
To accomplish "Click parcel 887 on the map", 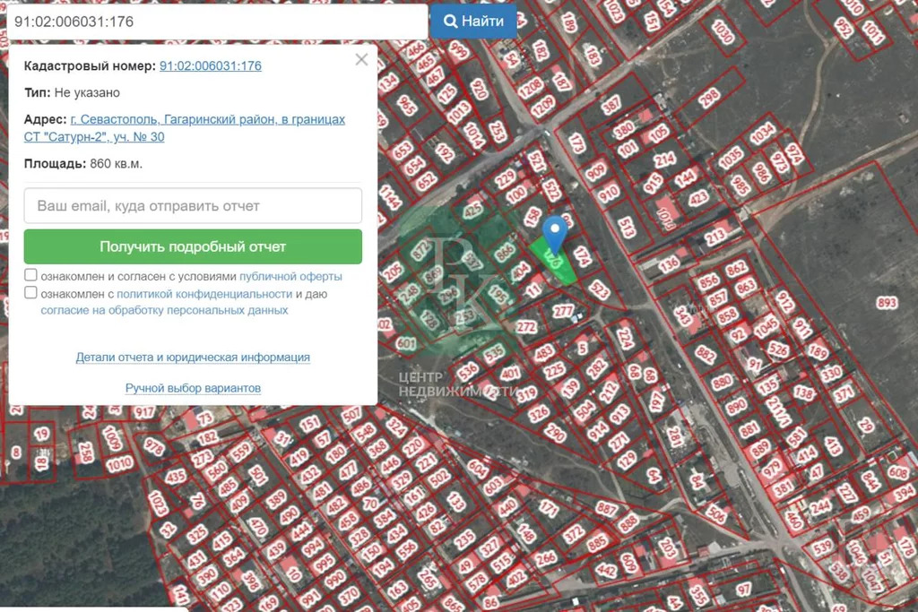I will (607, 509).
